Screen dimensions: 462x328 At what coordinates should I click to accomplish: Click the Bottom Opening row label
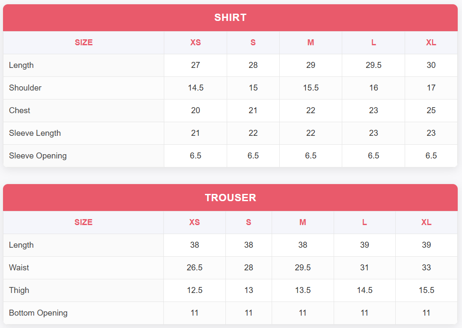tap(38, 313)
